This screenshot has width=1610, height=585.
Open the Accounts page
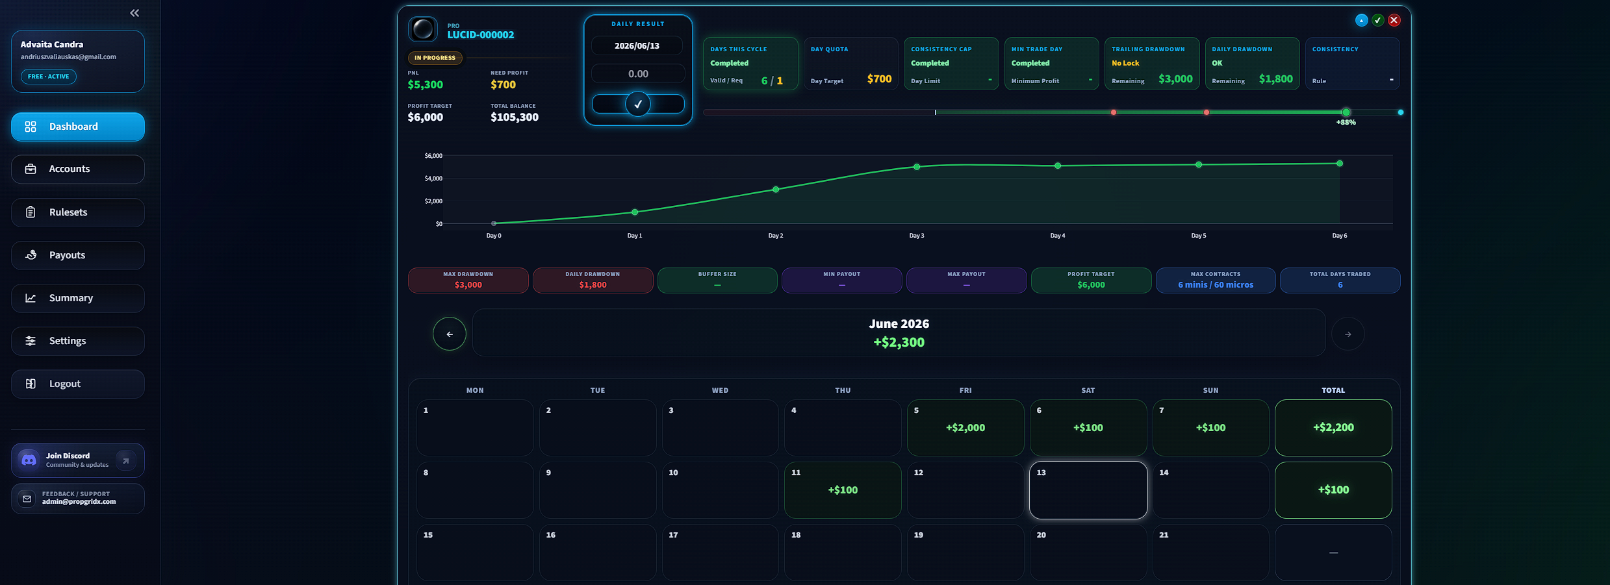pyautogui.click(x=78, y=169)
